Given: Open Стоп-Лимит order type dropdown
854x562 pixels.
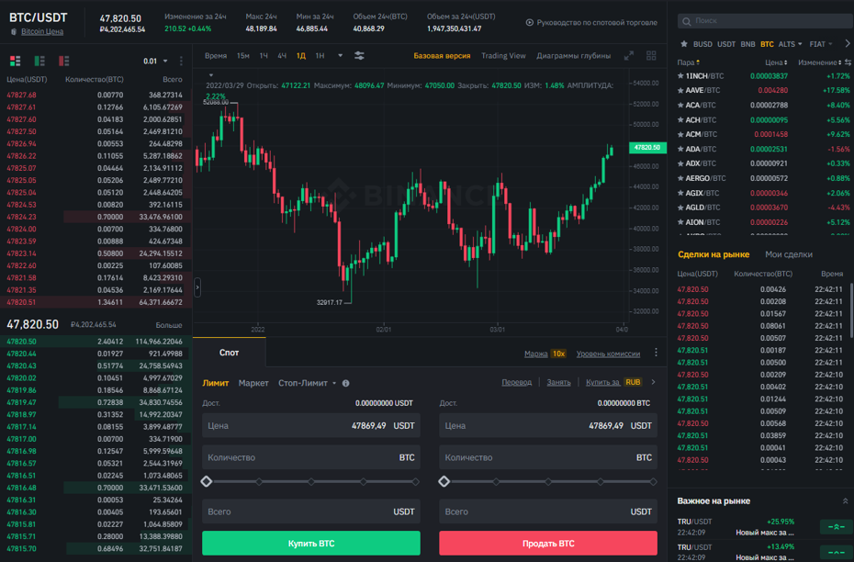Looking at the screenshot, I should tap(308, 383).
